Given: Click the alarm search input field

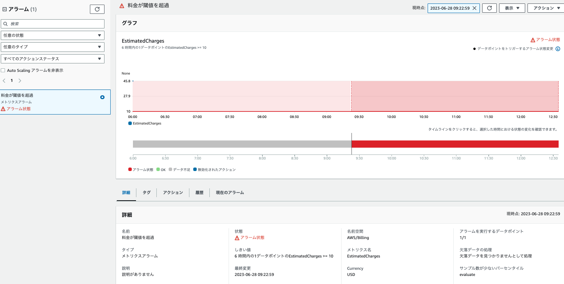Looking at the screenshot, I should pos(53,23).
